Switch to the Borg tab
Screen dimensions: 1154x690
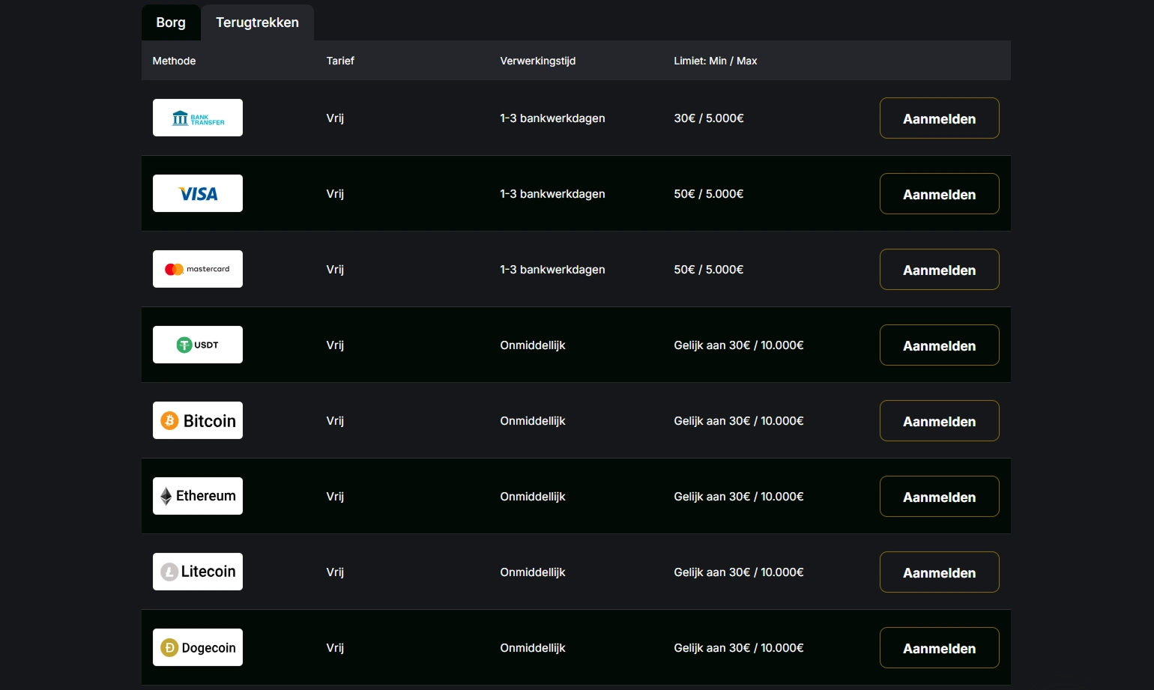pos(171,22)
